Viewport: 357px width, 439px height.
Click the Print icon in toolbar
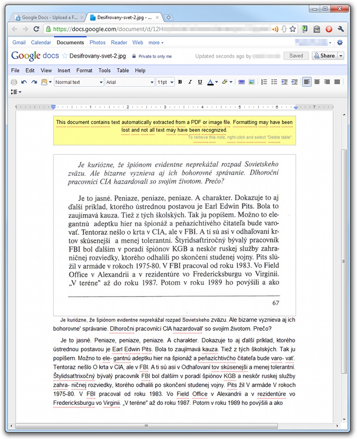pos(14,82)
